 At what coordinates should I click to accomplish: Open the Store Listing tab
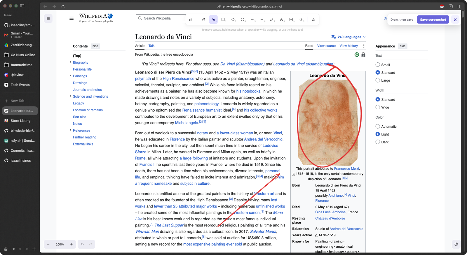point(20,121)
